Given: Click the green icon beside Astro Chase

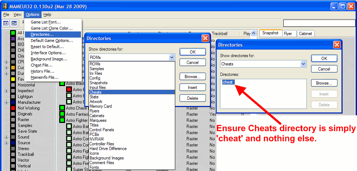Looking at the screenshot, I should pyautogui.click(x=62, y=108).
